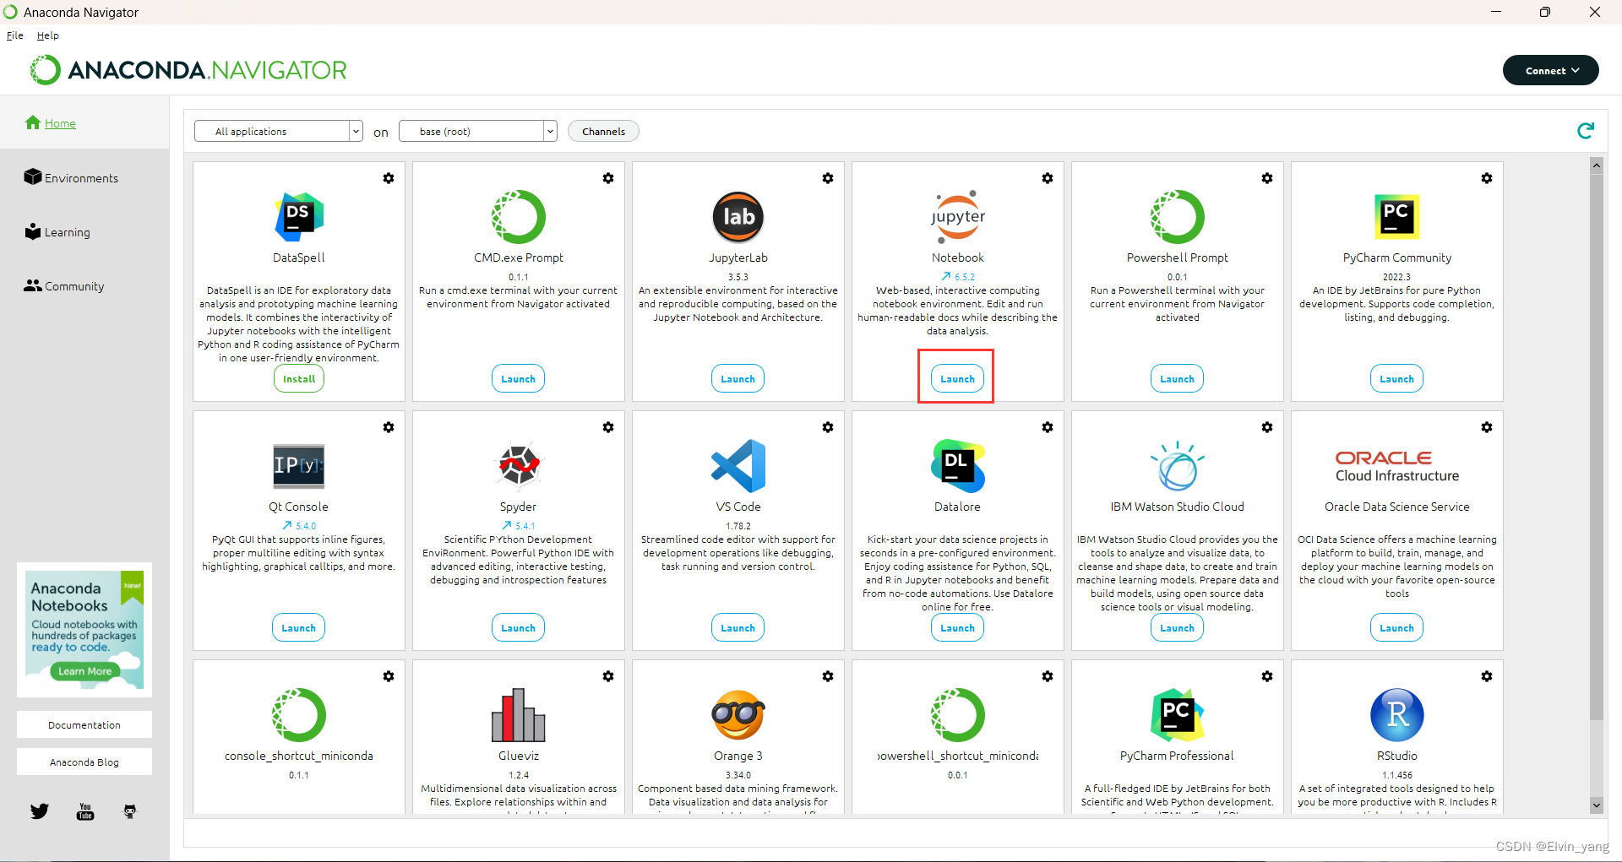Screen dimensions: 1622x862
Task: Open the PyCharm Professional gear options
Action: [1267, 676]
